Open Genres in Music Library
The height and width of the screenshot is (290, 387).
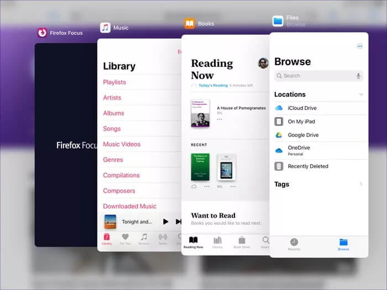(x=113, y=160)
